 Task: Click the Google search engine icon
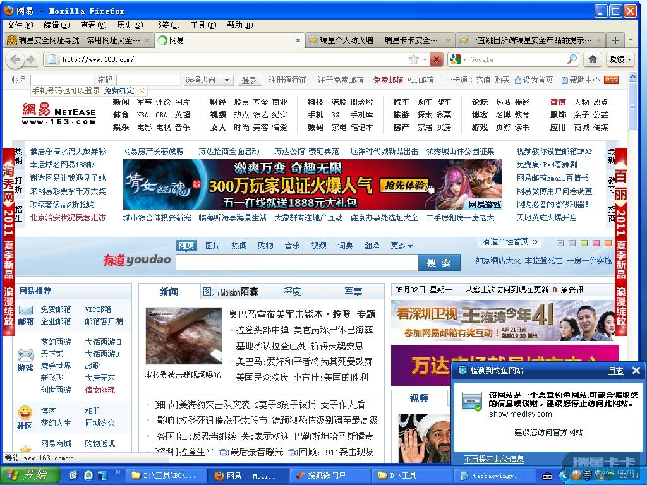[x=455, y=59]
